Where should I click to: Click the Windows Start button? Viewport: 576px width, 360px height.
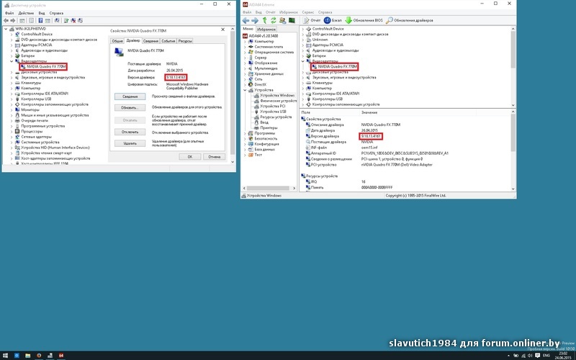6,356
